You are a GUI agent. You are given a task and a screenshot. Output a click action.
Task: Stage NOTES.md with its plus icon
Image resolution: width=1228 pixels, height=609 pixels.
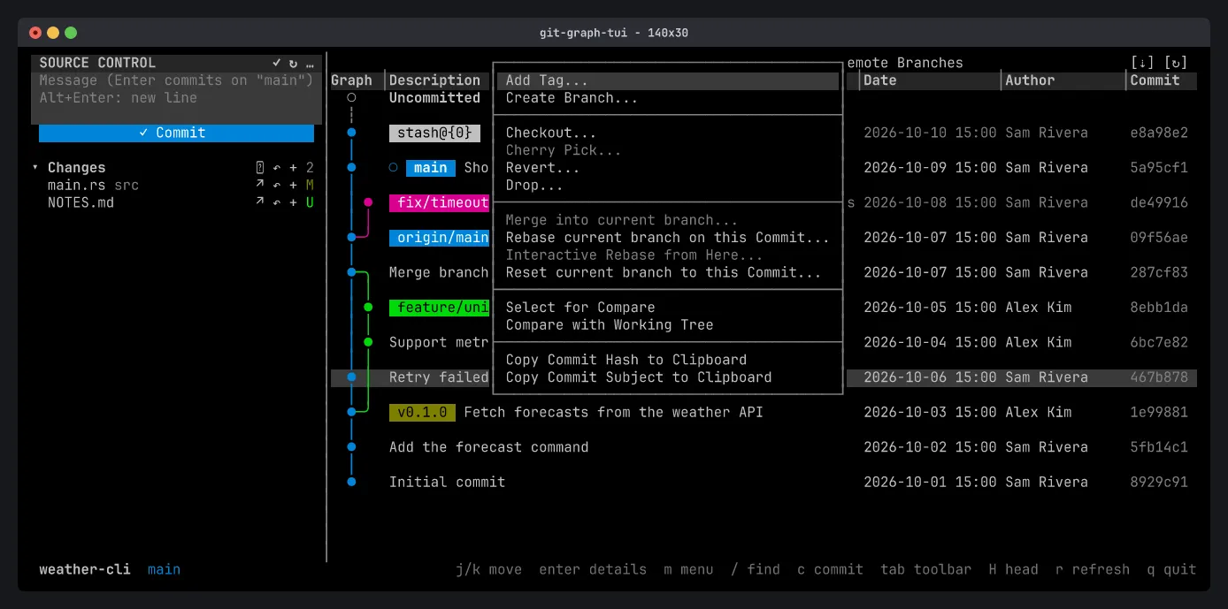coord(293,202)
